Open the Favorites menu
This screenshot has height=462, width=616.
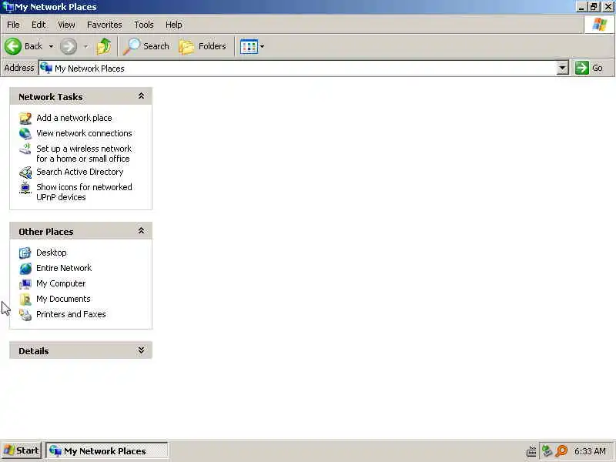point(105,25)
